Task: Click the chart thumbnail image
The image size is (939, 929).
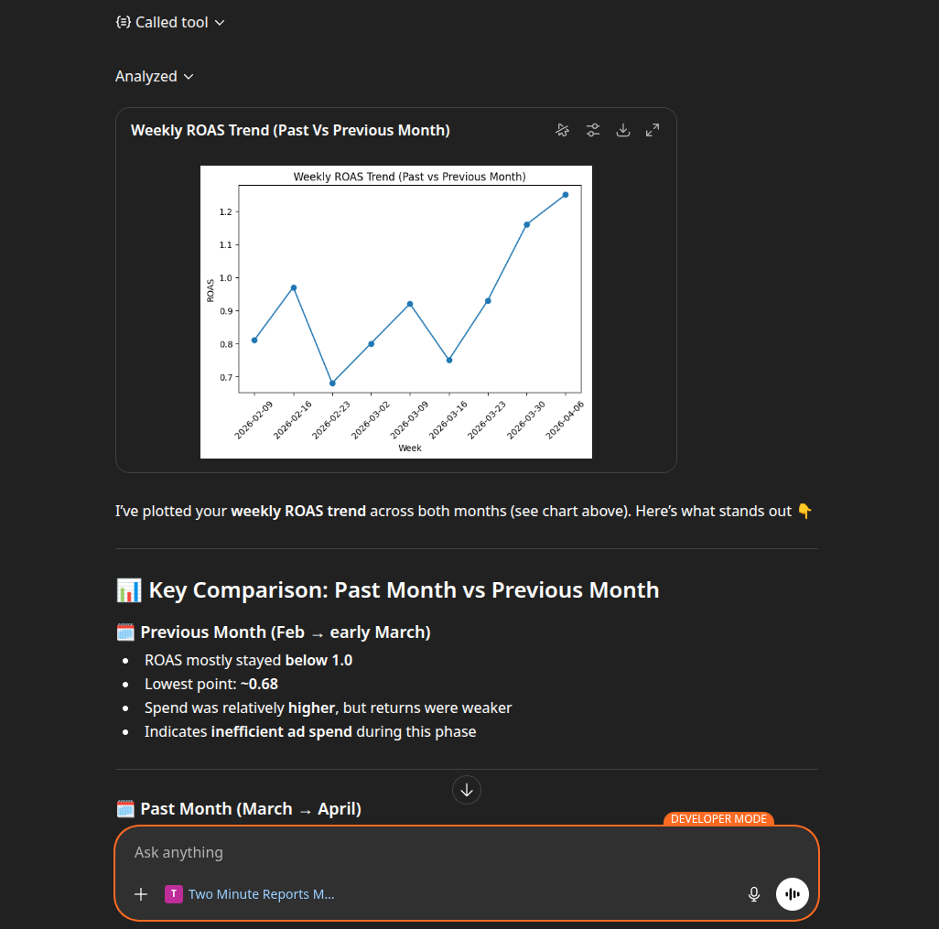Action: tap(396, 311)
